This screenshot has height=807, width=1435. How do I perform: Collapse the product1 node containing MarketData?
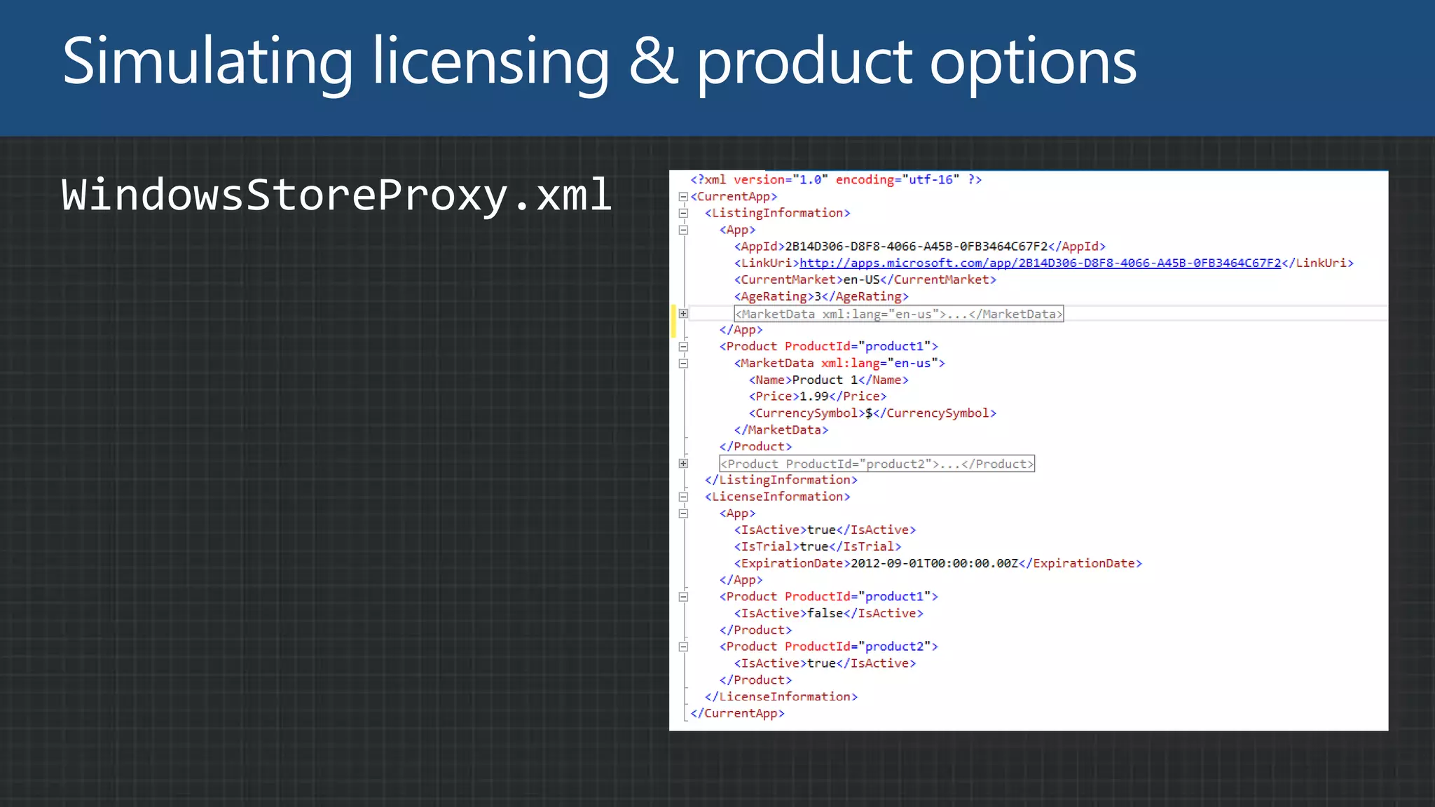click(683, 347)
